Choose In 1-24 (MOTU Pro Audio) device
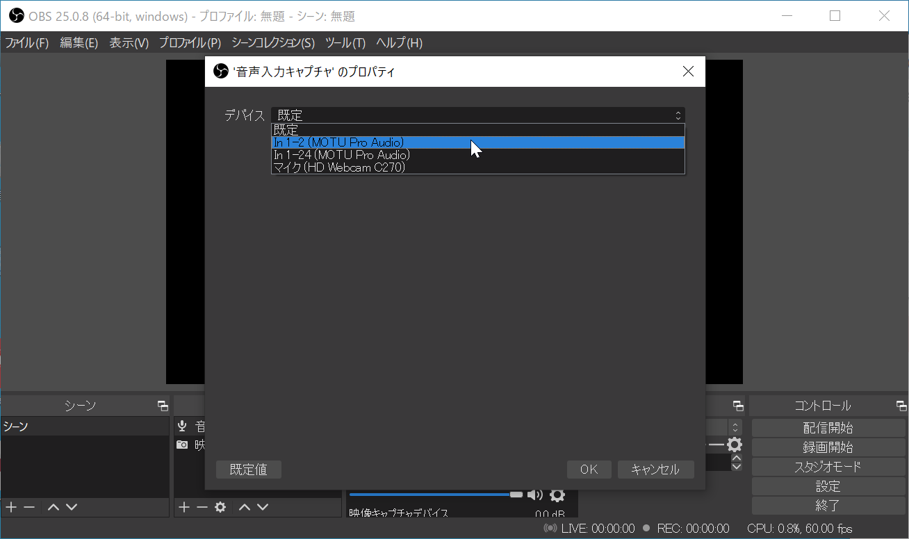 pos(477,155)
